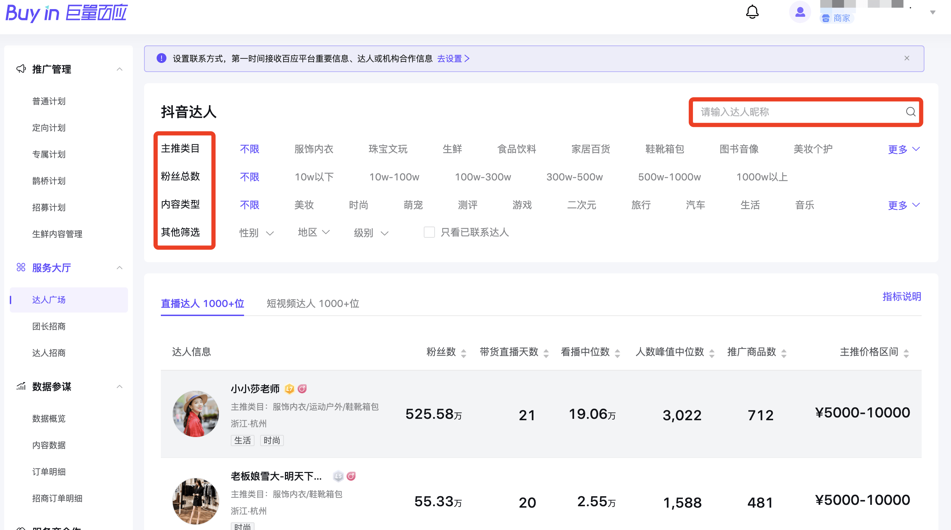Click the 数据参谋 chart icon
Viewport: 951px width, 530px height.
point(21,386)
